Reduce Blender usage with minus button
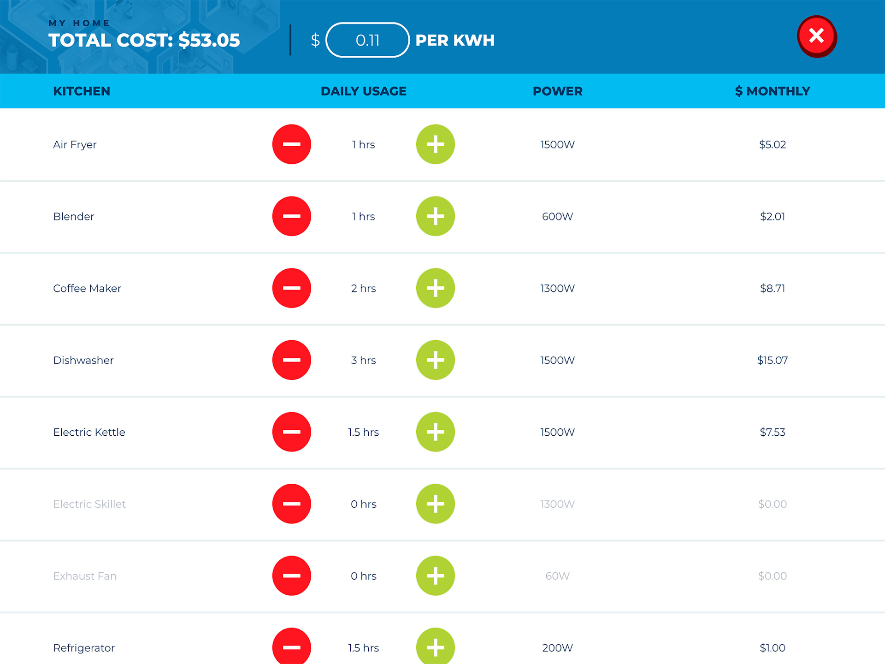Image resolution: width=885 pixels, height=664 pixels. (291, 216)
